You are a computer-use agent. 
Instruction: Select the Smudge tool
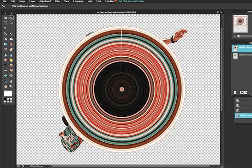[6, 60]
